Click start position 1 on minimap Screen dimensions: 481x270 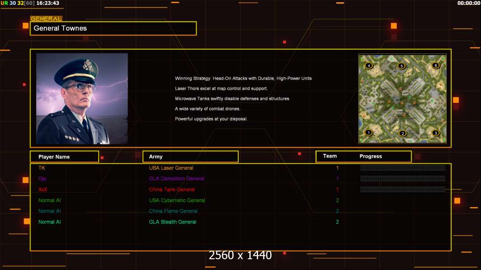coord(369,132)
